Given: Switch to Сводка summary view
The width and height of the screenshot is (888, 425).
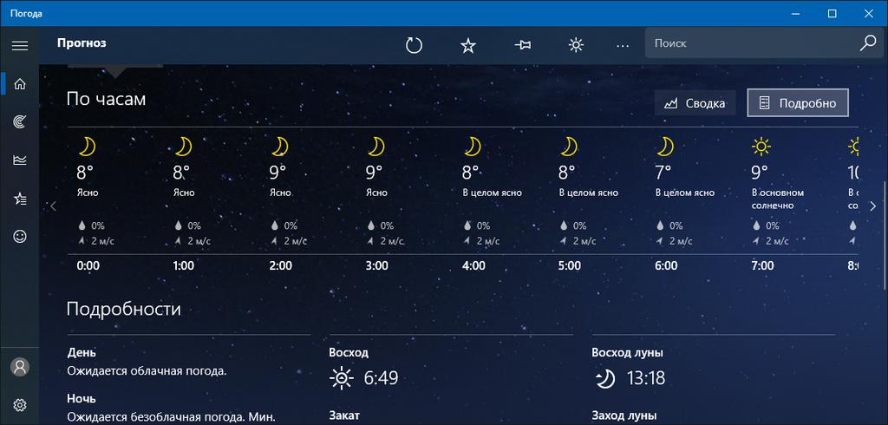Looking at the screenshot, I should [x=695, y=103].
